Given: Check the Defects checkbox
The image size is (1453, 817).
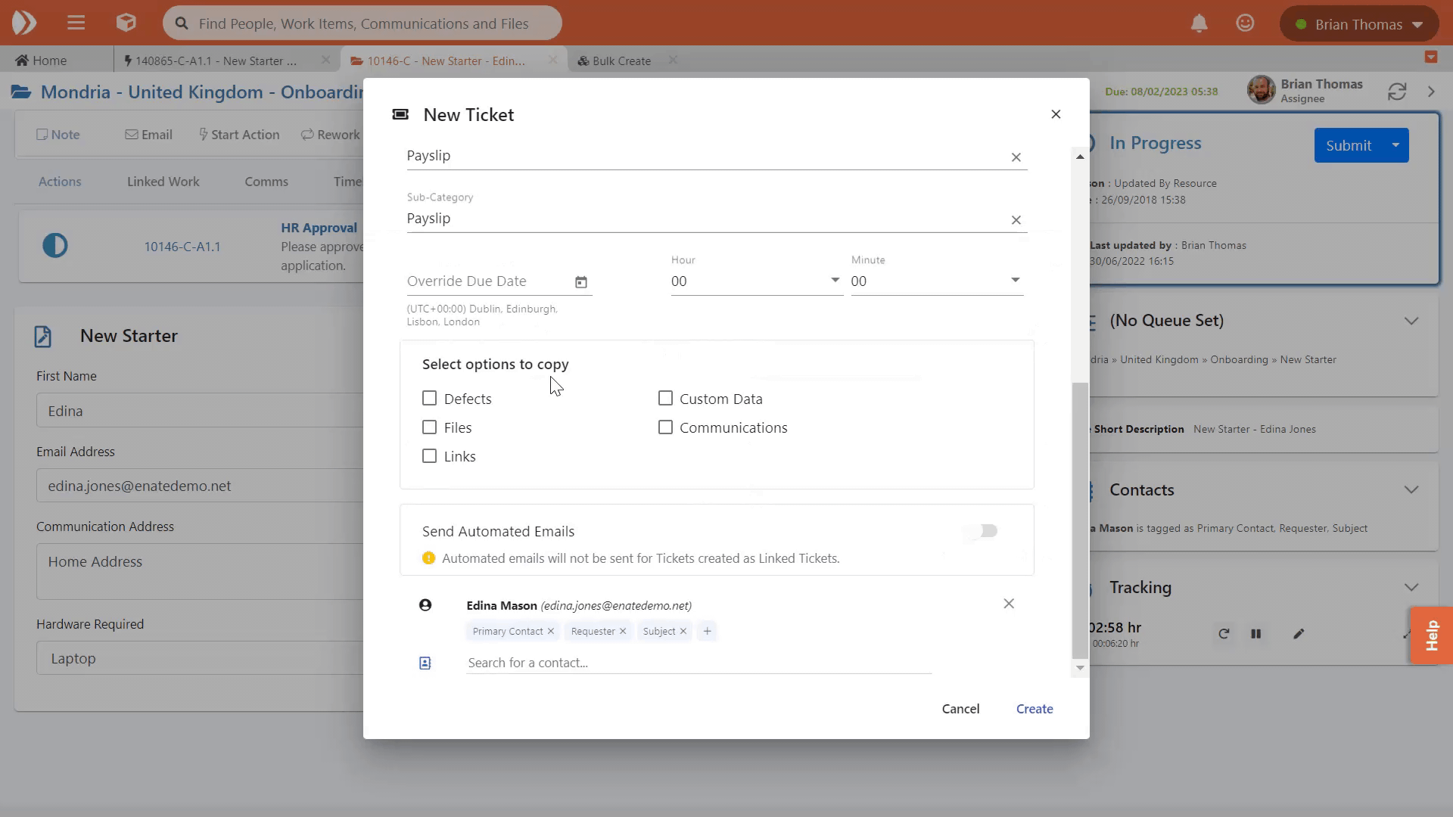Looking at the screenshot, I should click(430, 399).
